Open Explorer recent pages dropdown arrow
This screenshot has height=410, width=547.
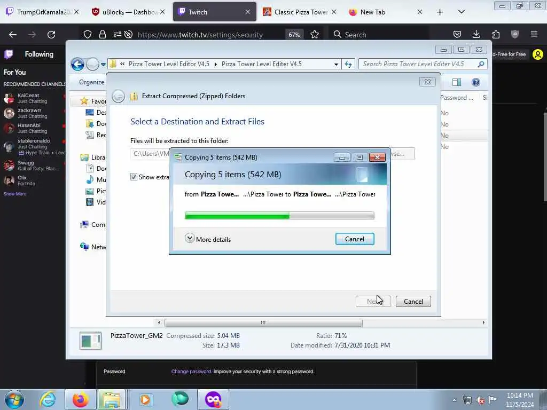coord(103,65)
